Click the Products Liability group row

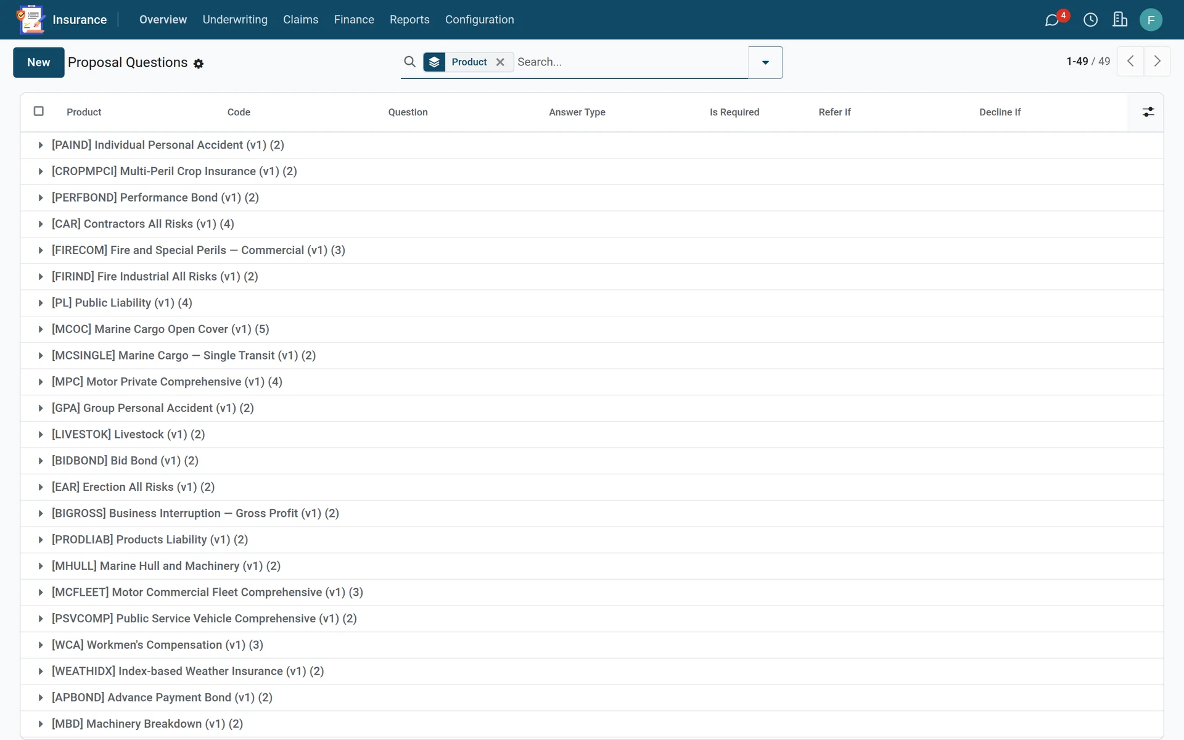click(591, 540)
